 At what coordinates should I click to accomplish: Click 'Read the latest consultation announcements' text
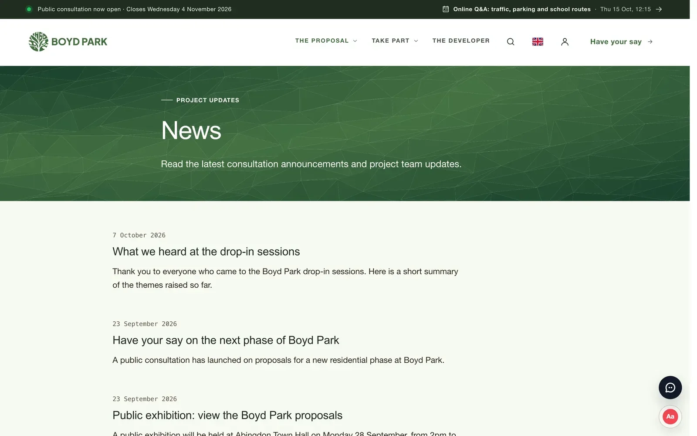[x=311, y=164]
